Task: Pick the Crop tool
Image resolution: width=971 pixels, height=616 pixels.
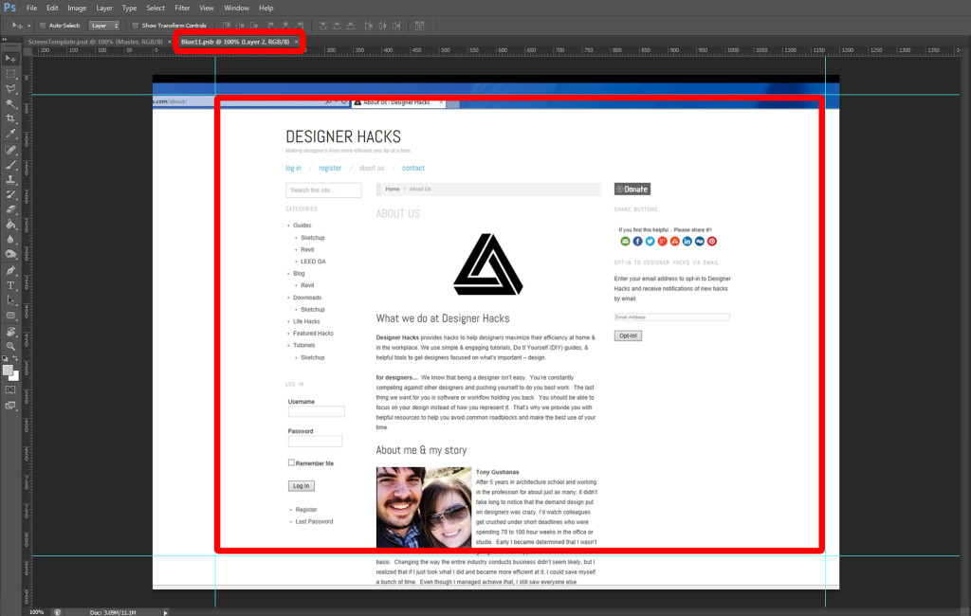Action: click(10, 118)
